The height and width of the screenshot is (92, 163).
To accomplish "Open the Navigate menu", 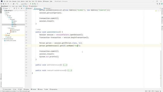I will click(14, 1).
